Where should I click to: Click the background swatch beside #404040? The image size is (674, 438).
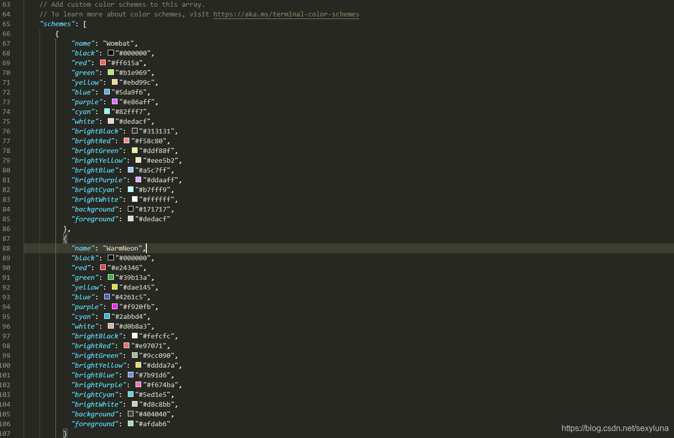130,414
